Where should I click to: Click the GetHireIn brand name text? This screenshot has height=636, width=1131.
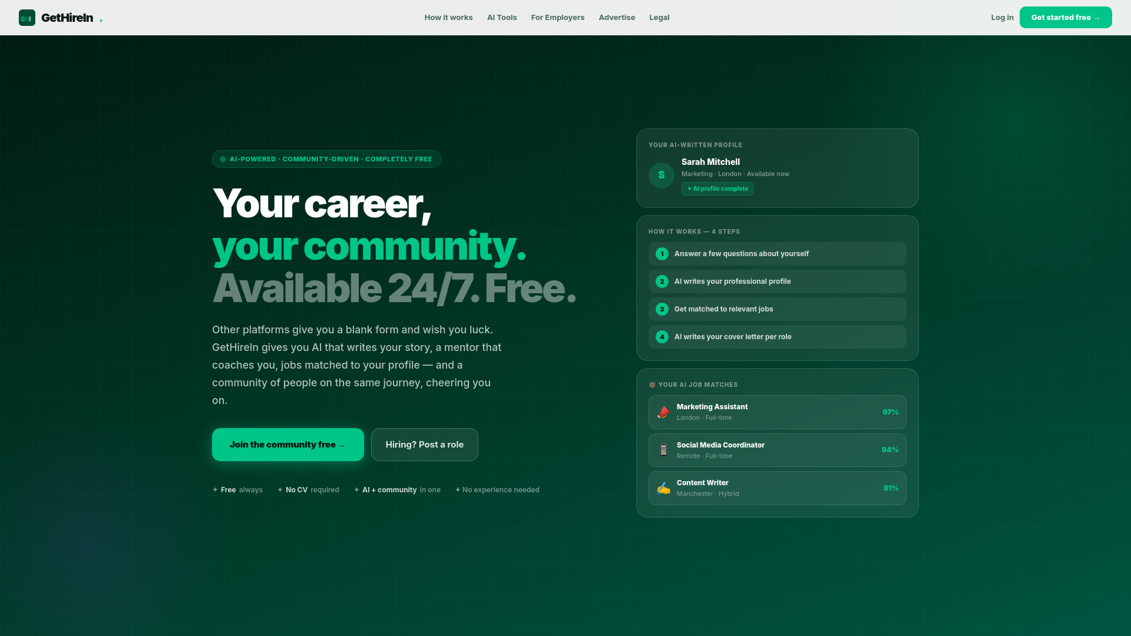pos(67,18)
